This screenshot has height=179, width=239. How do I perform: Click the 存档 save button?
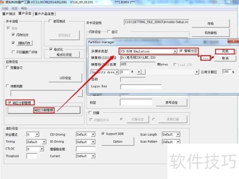click(210, 23)
